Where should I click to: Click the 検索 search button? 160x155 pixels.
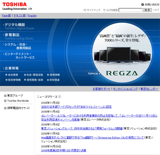pyautogui.click(x=147, y=10)
